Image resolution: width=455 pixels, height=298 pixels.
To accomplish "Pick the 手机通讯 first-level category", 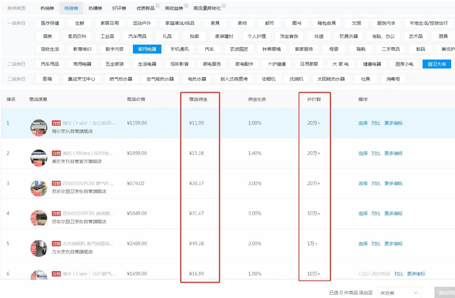I will coord(180,49).
